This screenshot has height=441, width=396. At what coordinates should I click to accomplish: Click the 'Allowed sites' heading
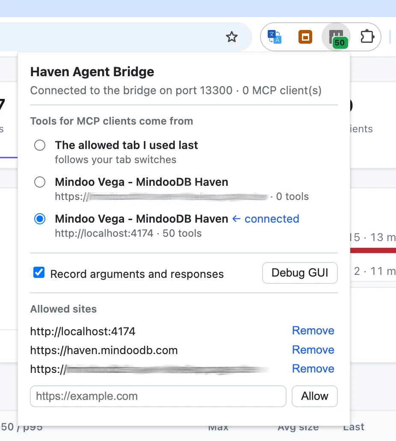pyautogui.click(x=63, y=309)
